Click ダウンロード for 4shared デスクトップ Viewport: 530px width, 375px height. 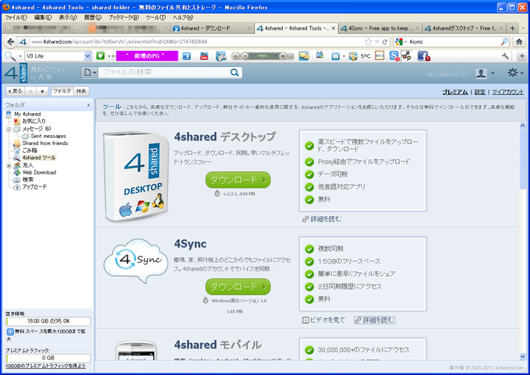pyautogui.click(x=238, y=180)
